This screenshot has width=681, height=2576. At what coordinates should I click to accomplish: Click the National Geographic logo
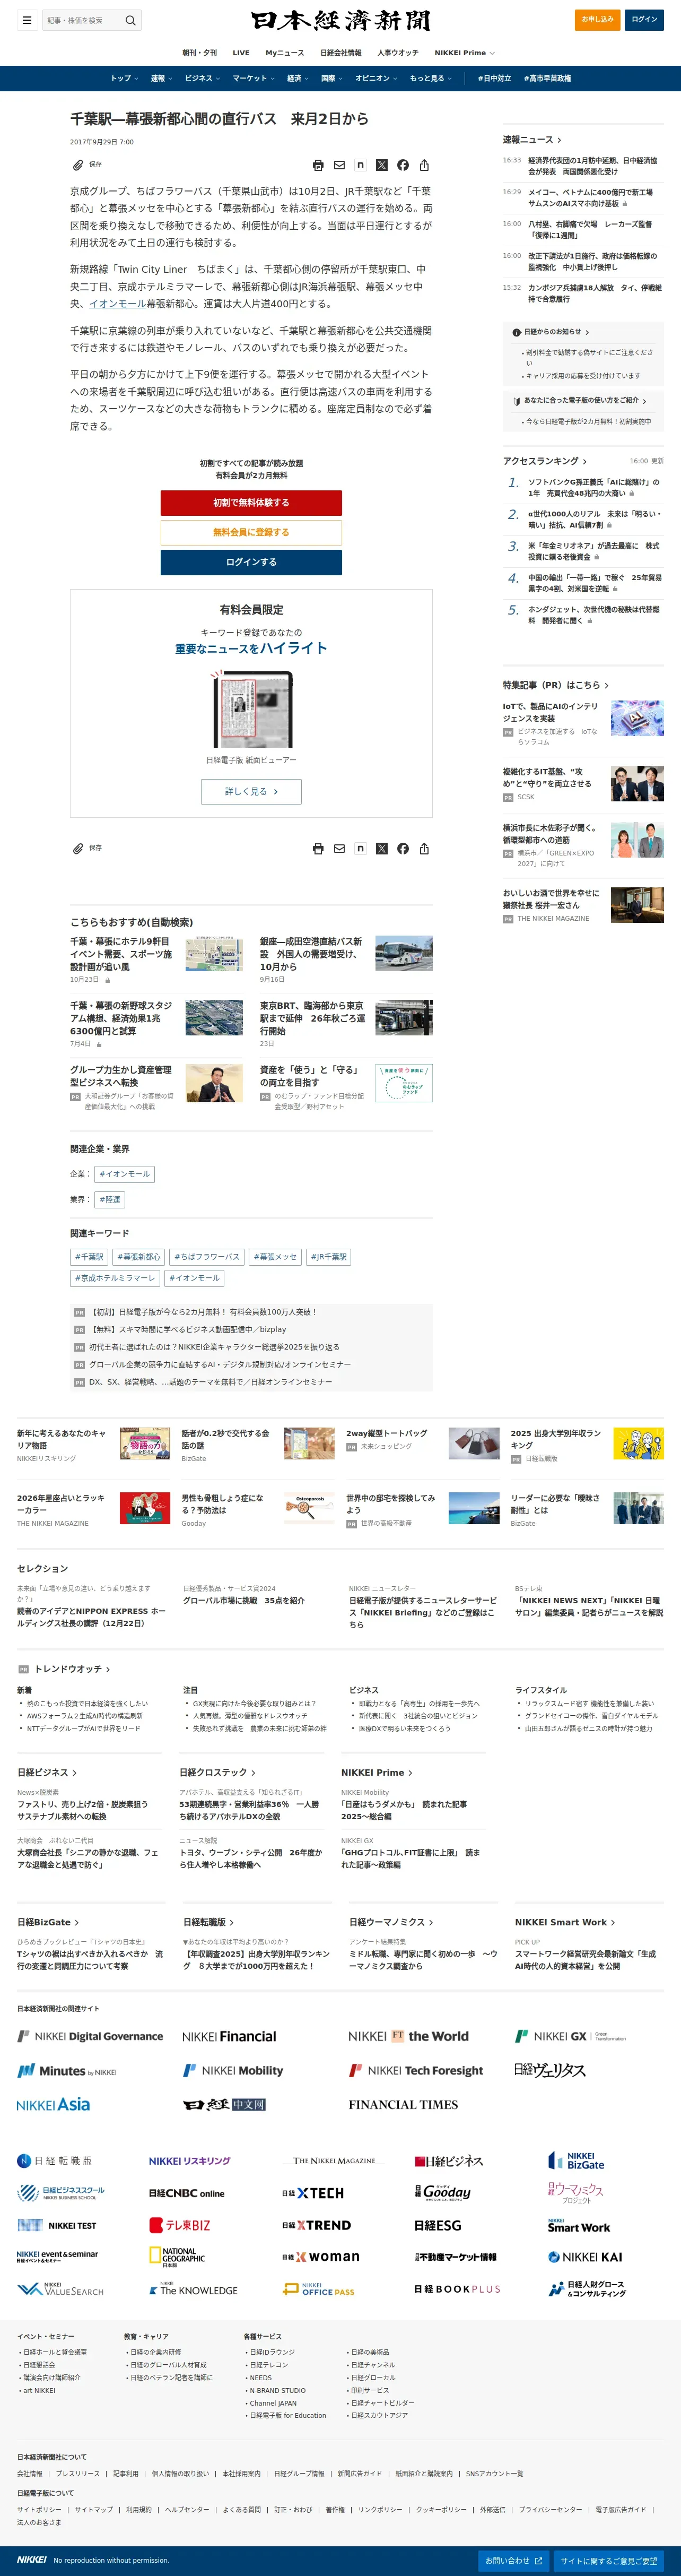(177, 2256)
